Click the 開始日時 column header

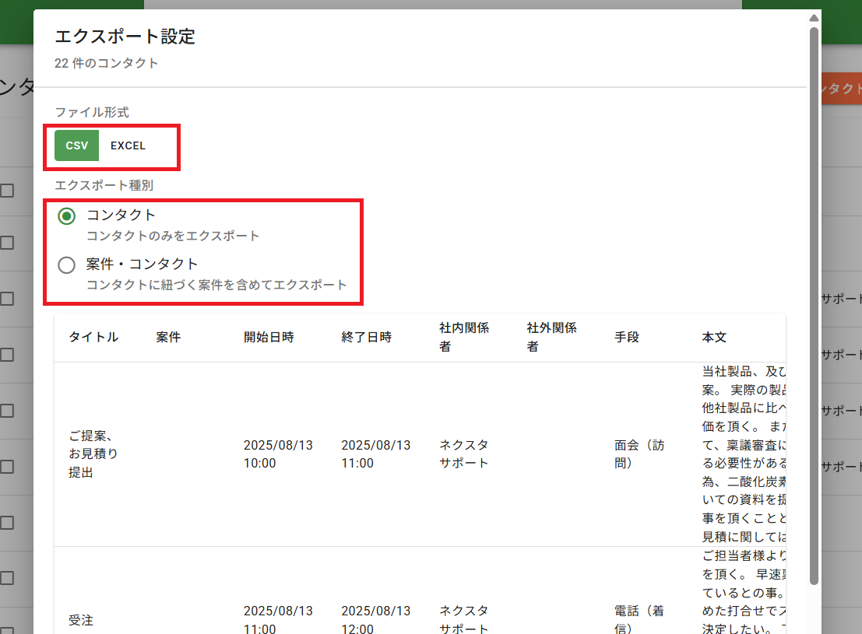click(269, 337)
